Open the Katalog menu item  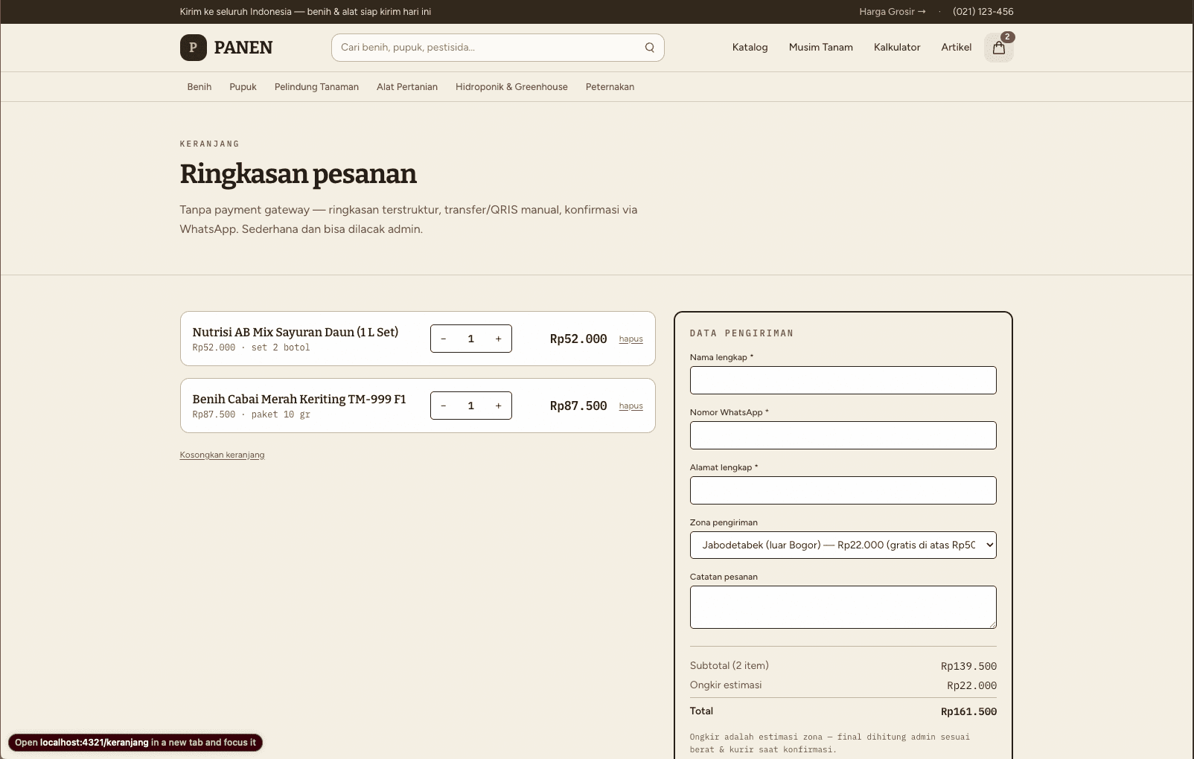[750, 48]
